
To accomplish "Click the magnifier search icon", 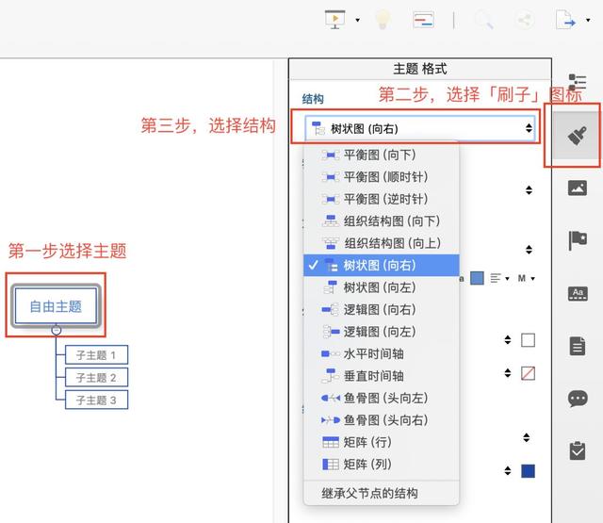I will (x=483, y=19).
